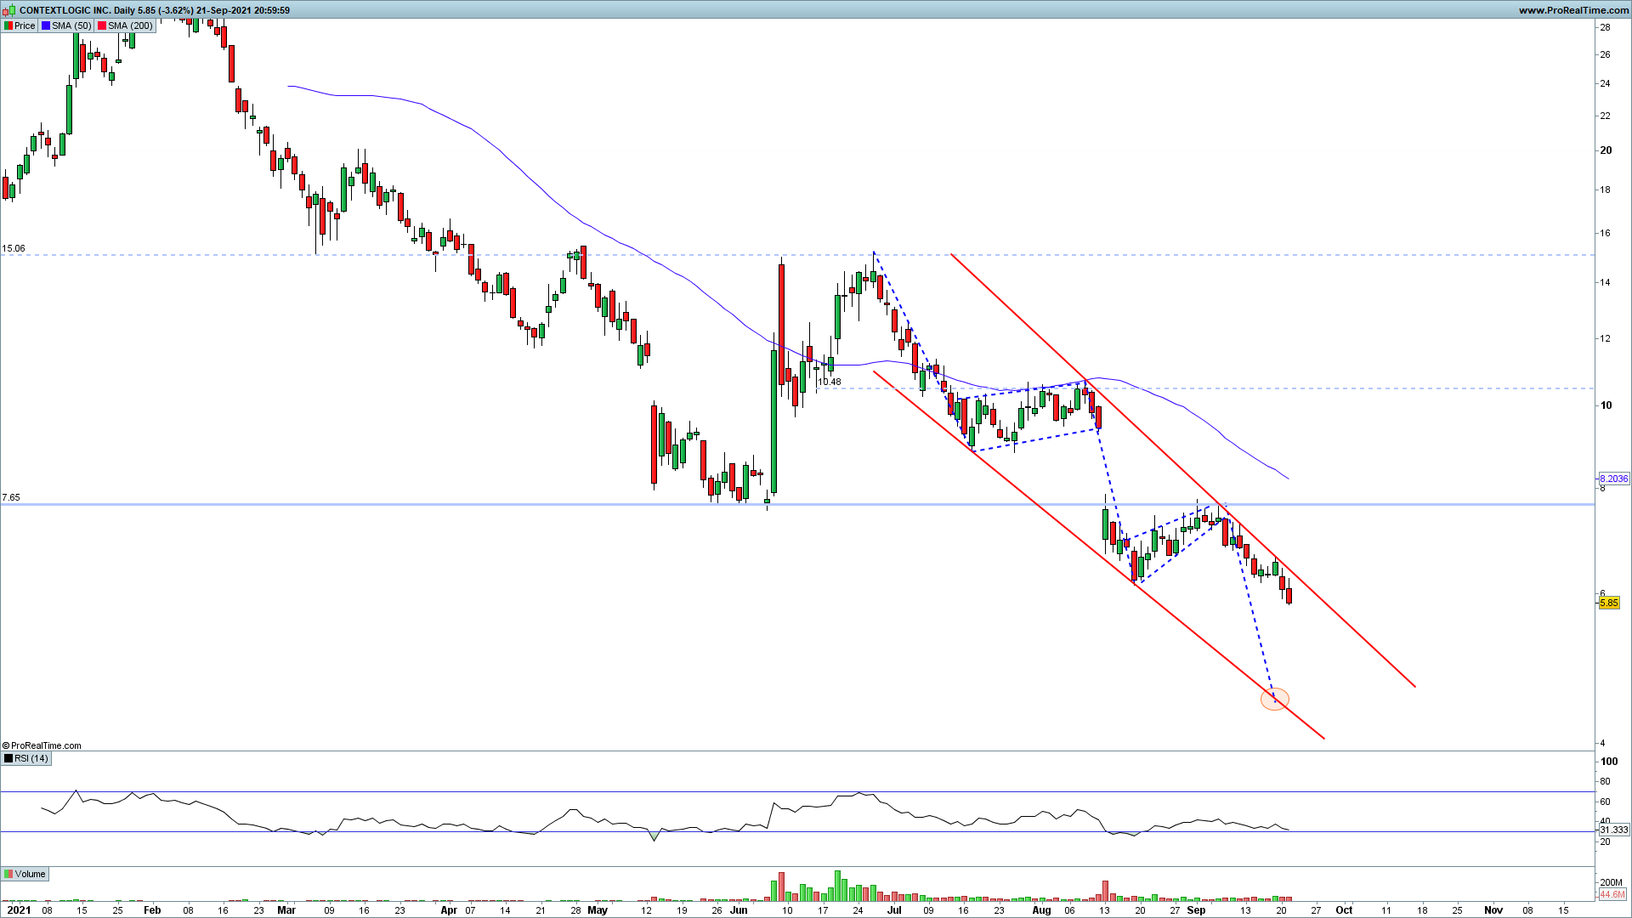1632x918 pixels.
Task: Click the Price indicator label
Action: [25, 25]
